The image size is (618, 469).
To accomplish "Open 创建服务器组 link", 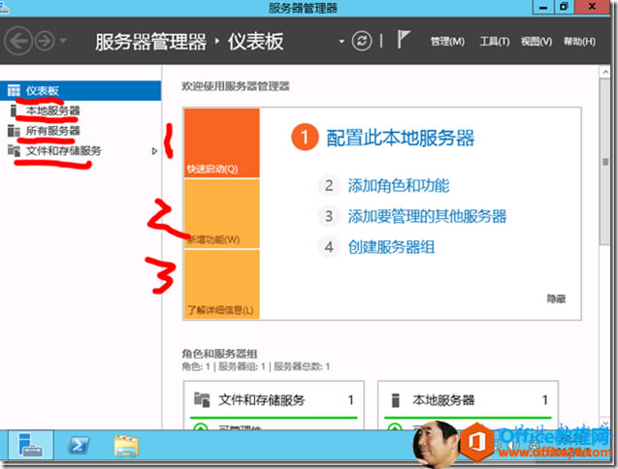I will point(391,247).
